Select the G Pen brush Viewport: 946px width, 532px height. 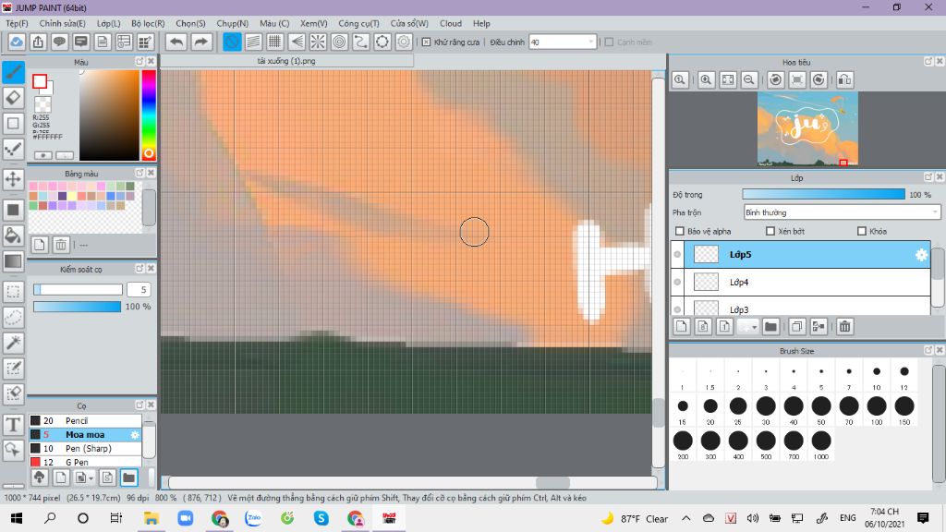(x=85, y=462)
